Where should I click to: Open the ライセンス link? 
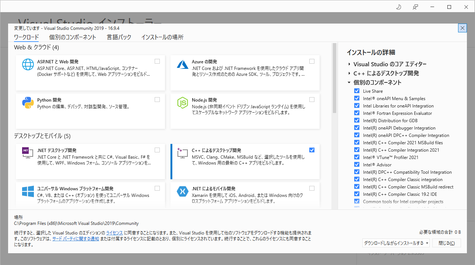115,233
